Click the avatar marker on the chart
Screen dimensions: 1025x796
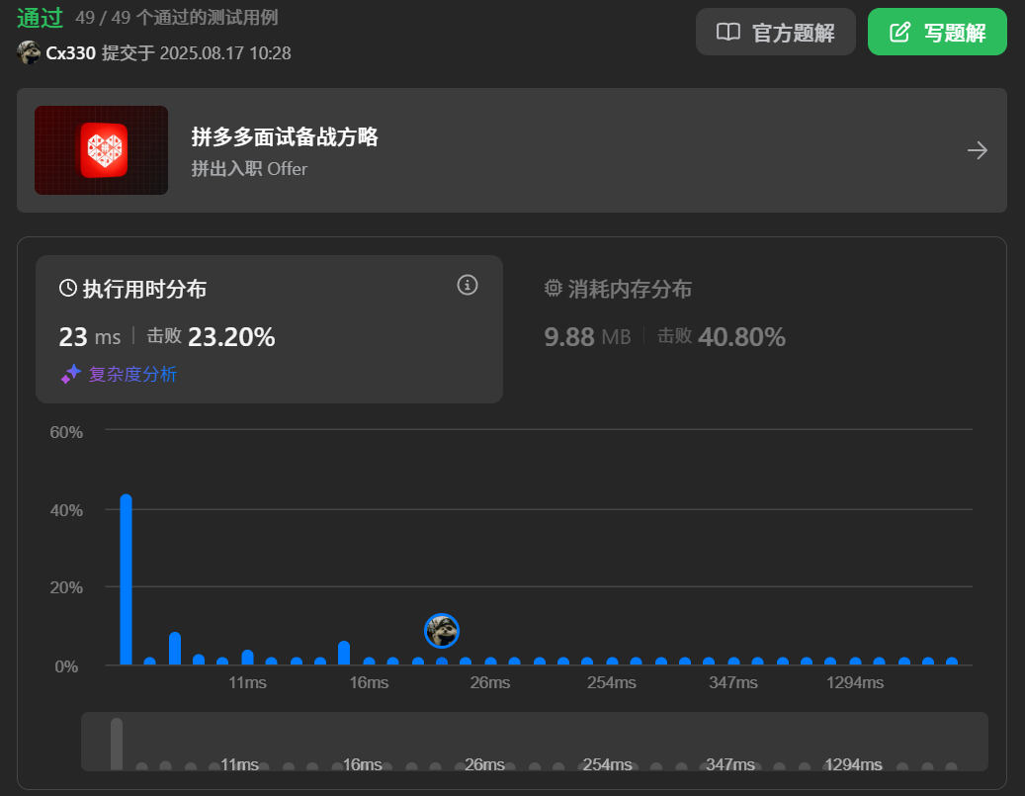[442, 631]
